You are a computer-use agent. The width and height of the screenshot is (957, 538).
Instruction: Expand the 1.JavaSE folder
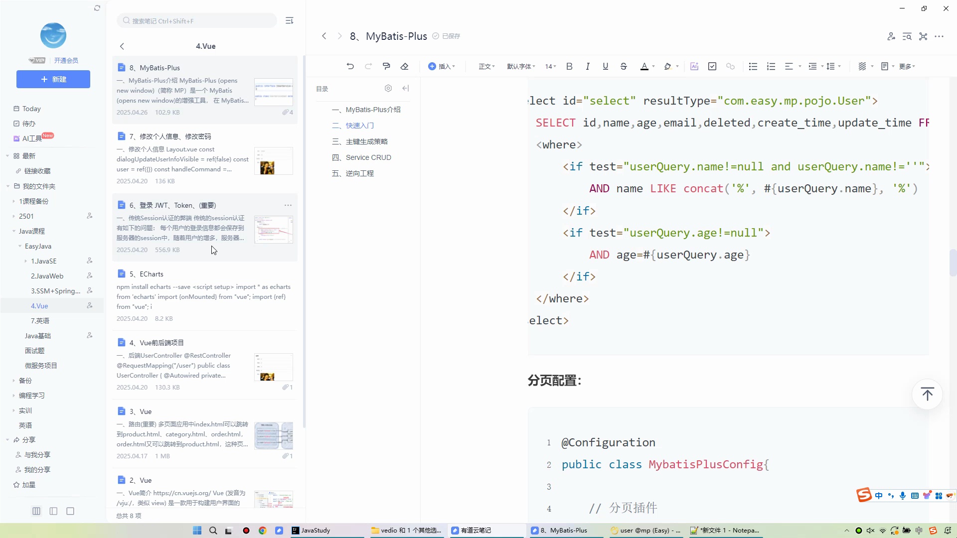pyautogui.click(x=25, y=261)
